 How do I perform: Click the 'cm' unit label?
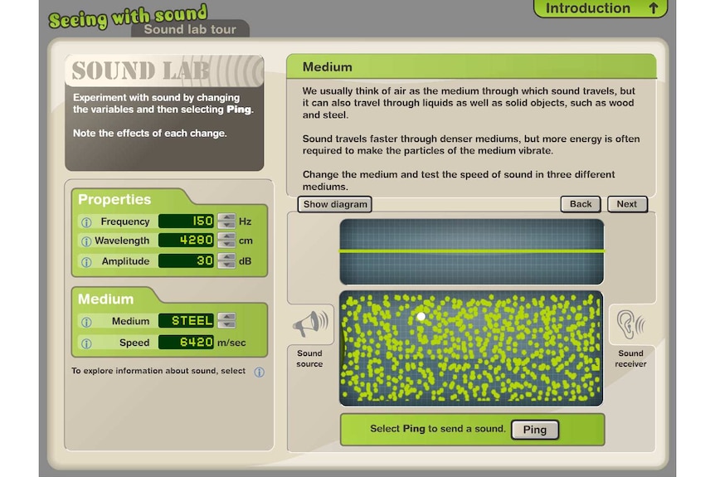pyautogui.click(x=246, y=241)
